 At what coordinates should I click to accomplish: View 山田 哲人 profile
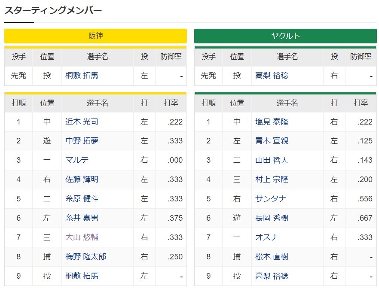[x=272, y=160]
